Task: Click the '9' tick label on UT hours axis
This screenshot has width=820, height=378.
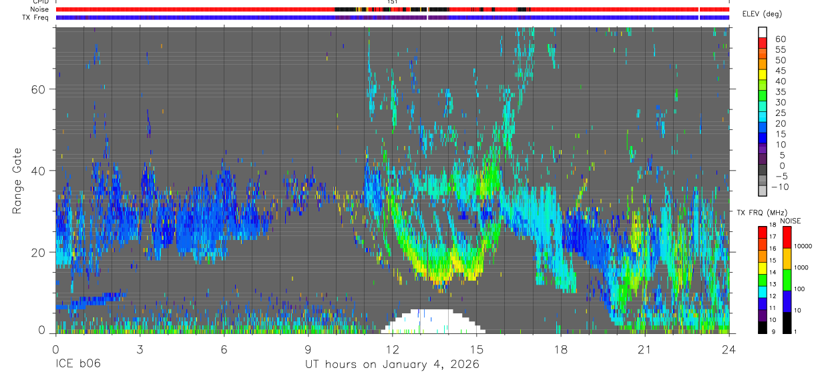Action: 308,349
